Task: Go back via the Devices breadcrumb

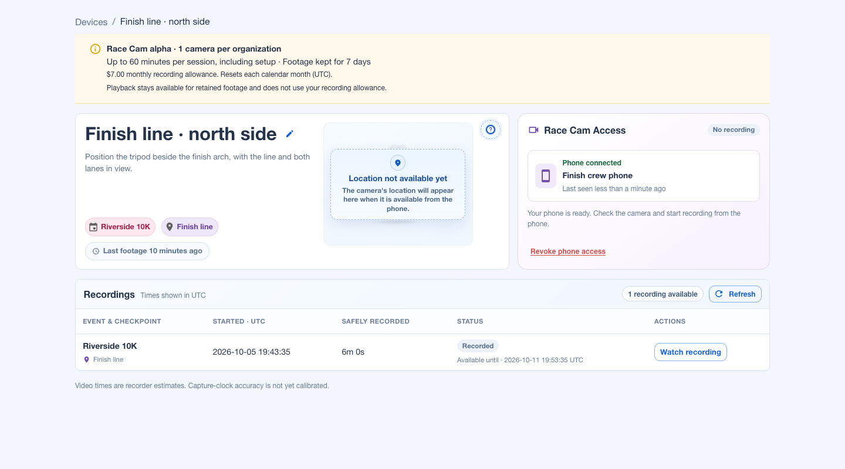Action: pos(91,22)
